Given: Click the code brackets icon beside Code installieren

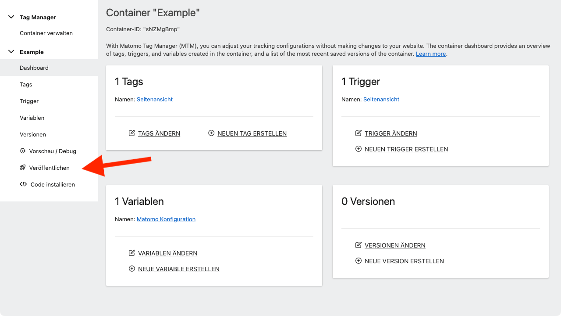Looking at the screenshot, I should tap(23, 184).
